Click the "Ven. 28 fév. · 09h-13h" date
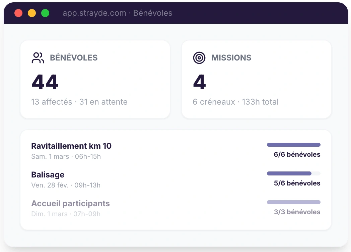351x252 pixels. 66,185
